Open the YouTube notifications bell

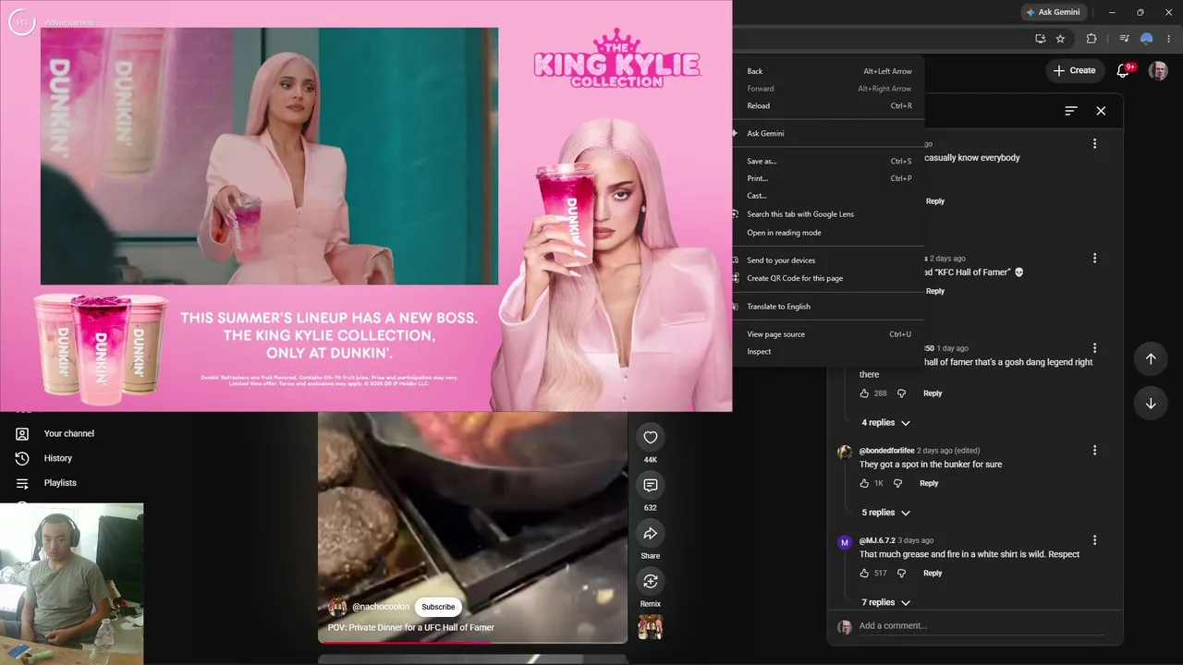[x=1124, y=70]
